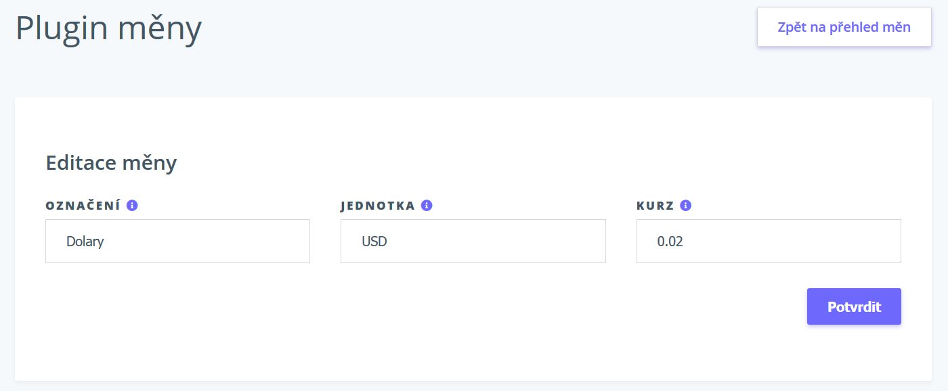Place cursor in the USD text
948x391 pixels.
374,241
